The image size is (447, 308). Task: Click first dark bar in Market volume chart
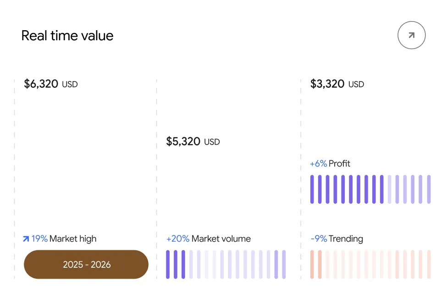point(168,265)
